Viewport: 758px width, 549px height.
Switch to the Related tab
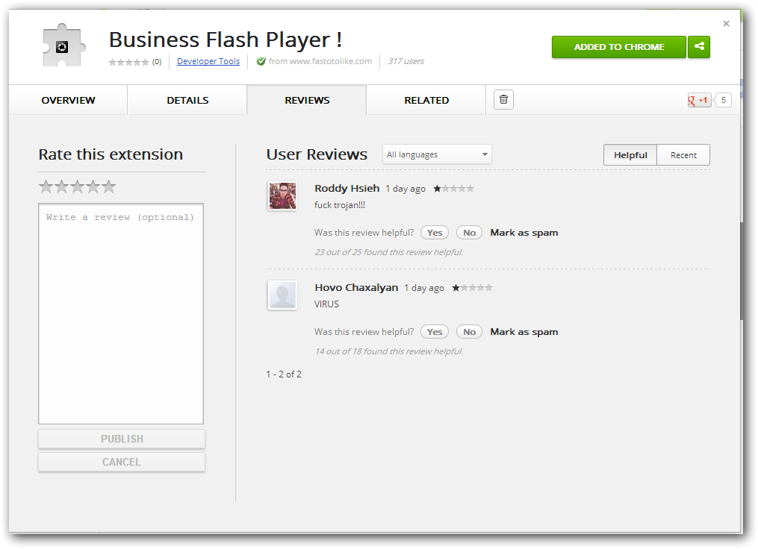point(426,100)
